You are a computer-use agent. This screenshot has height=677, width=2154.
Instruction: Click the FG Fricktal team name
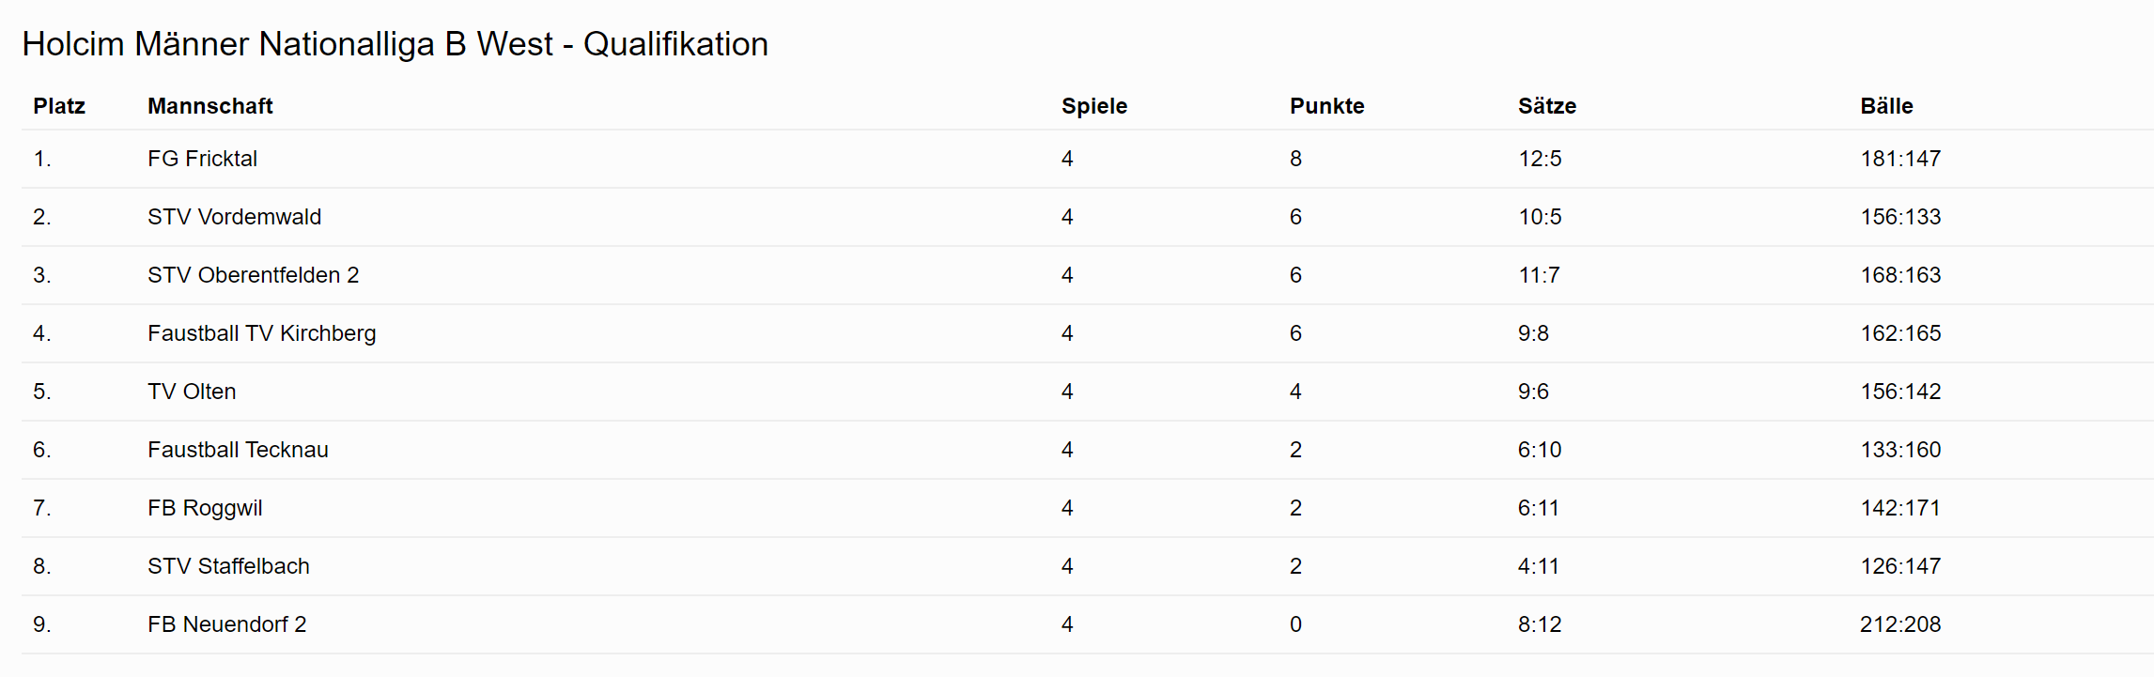[202, 159]
